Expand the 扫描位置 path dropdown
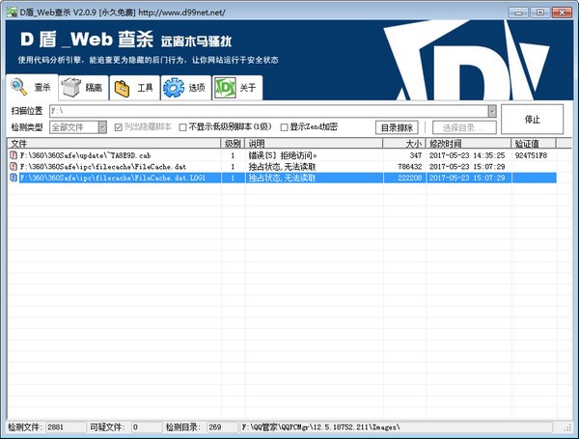 492,111
